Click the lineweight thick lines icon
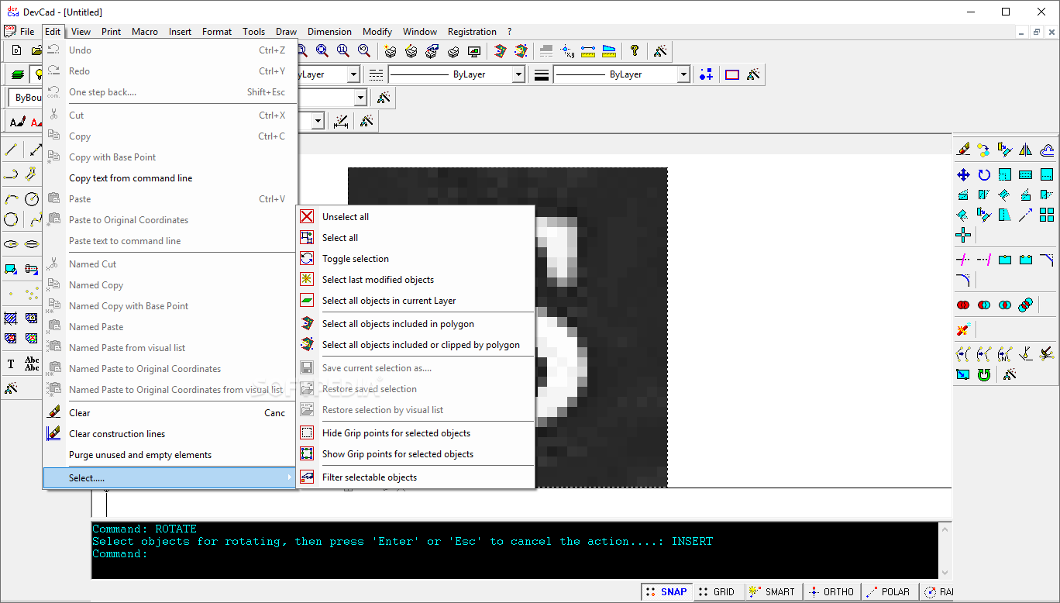The image size is (1060, 603). (x=542, y=74)
